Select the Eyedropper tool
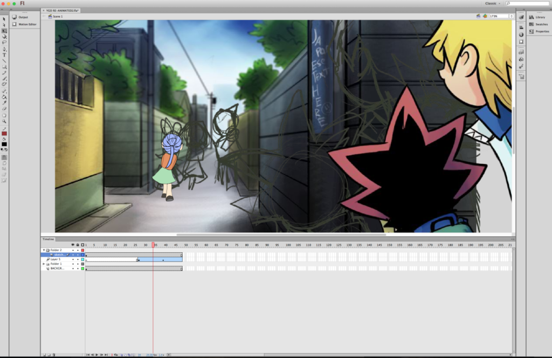This screenshot has height=358, width=552. (x=4, y=103)
